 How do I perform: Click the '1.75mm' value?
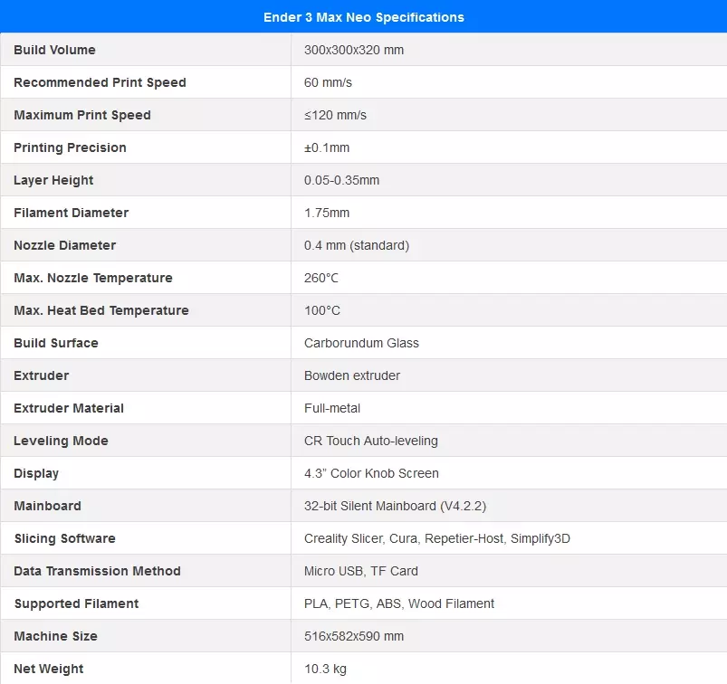click(327, 213)
